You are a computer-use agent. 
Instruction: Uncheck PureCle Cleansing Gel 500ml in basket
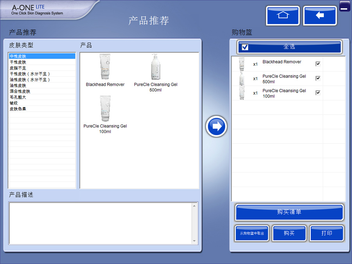coord(318,78)
